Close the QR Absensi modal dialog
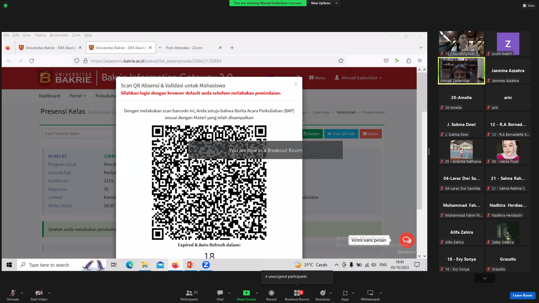Image resolution: width=539 pixels, height=303 pixels. (296, 84)
